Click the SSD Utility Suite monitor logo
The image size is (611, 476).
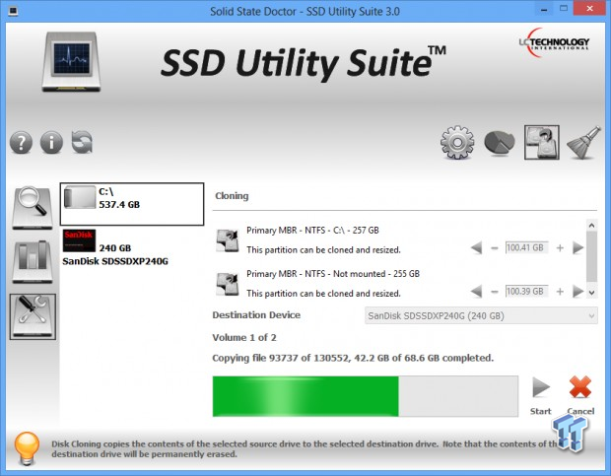pos(71,62)
